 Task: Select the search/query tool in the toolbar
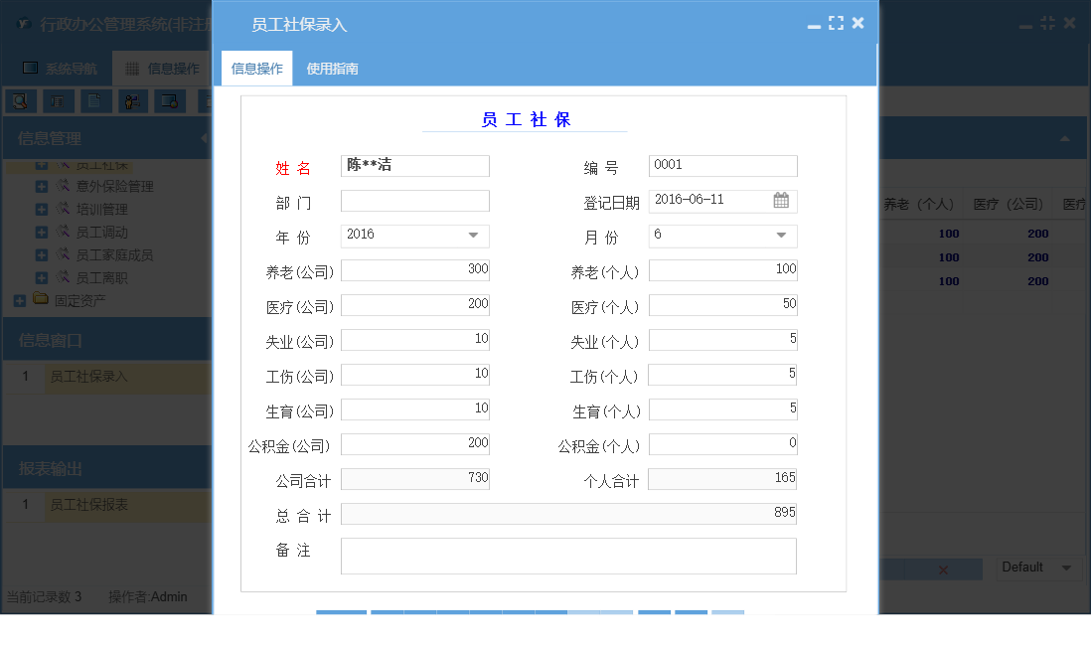coord(21,100)
